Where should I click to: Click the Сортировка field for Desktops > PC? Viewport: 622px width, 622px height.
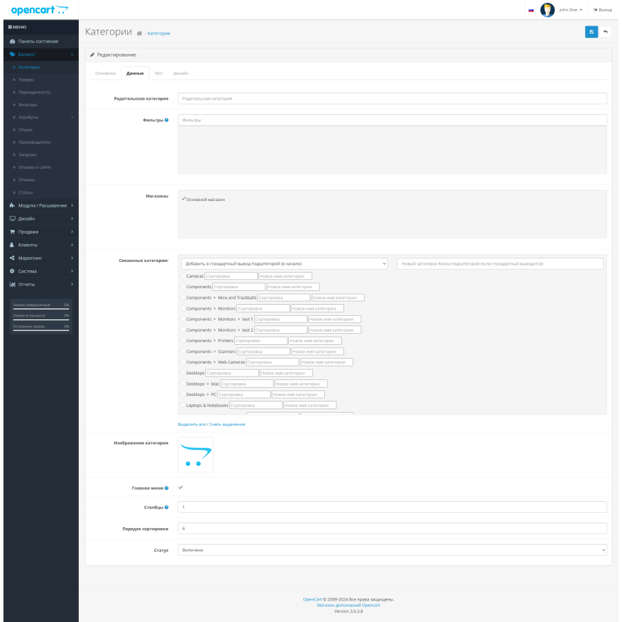[x=244, y=395]
